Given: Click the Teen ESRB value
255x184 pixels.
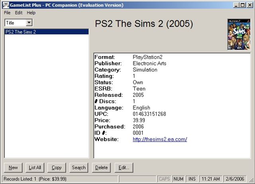Looking at the screenshot, I should click(139, 89).
